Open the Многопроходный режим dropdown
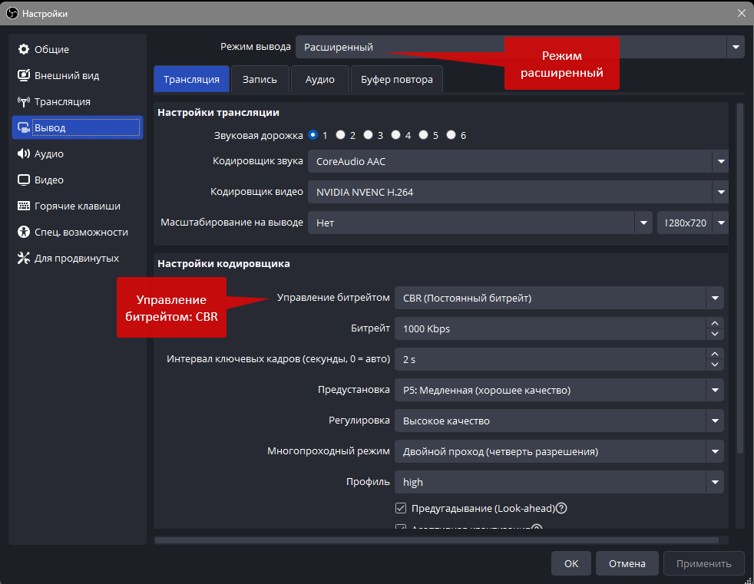Screen dimensions: 754x584 [x=559, y=452]
